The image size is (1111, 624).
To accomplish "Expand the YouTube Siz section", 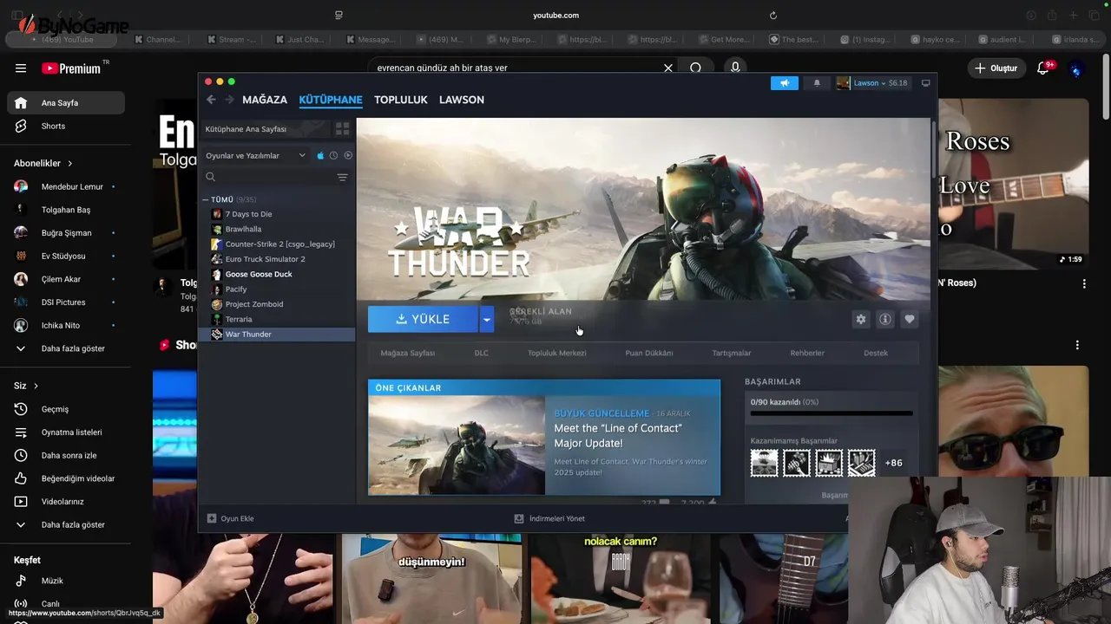I will tap(26, 386).
